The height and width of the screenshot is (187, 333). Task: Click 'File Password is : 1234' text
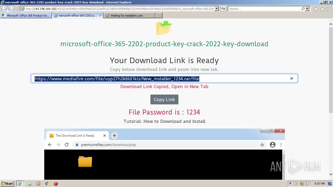tap(164, 112)
